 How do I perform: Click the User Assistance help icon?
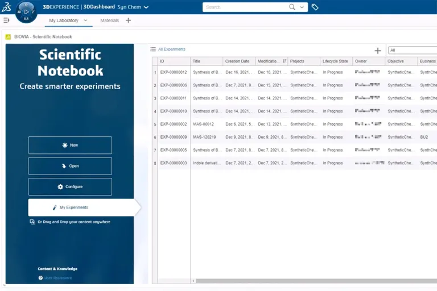click(x=41, y=278)
